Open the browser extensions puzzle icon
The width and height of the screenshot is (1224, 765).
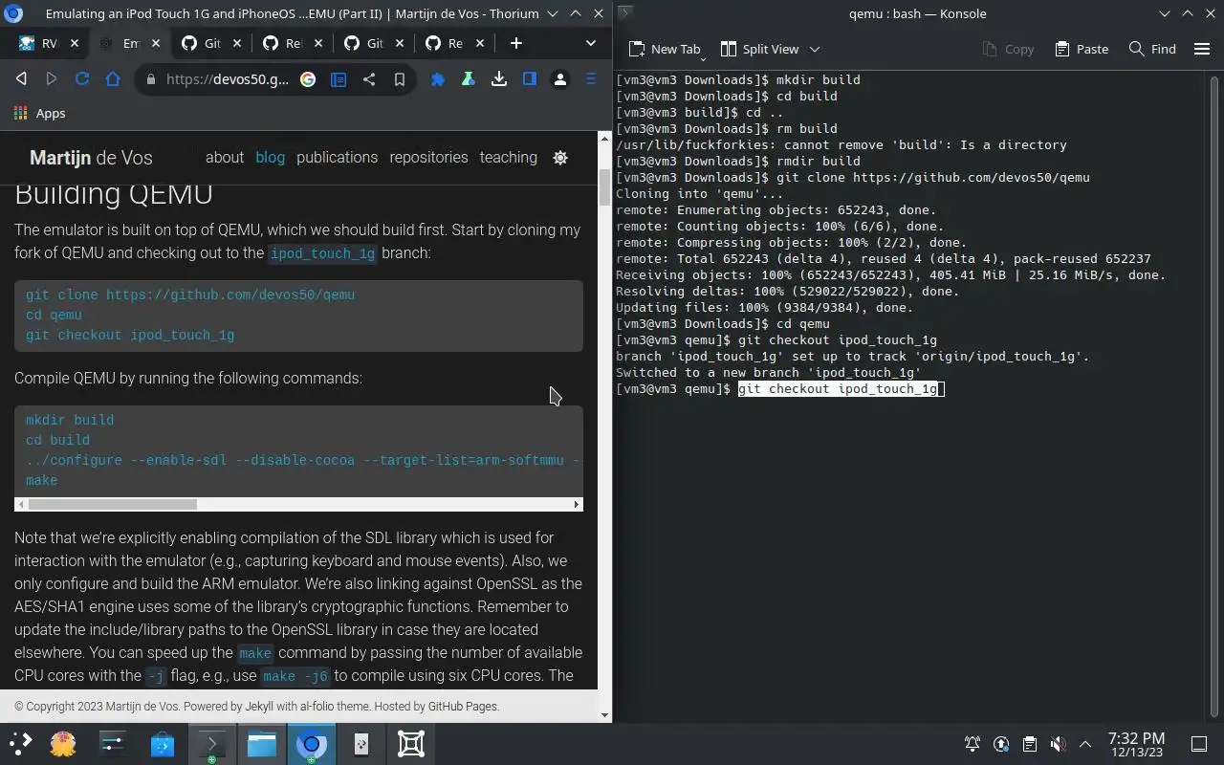tap(438, 79)
